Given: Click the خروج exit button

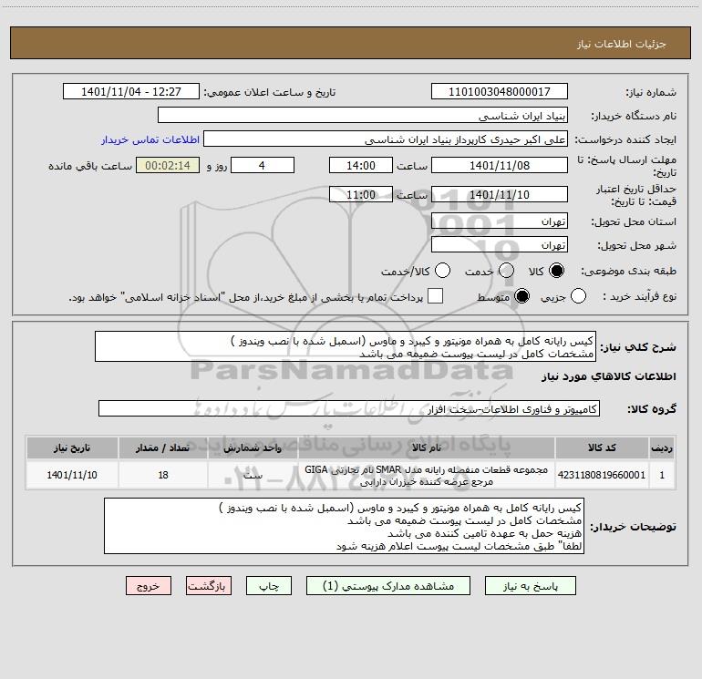Looking at the screenshot, I should pyautogui.click(x=149, y=586).
